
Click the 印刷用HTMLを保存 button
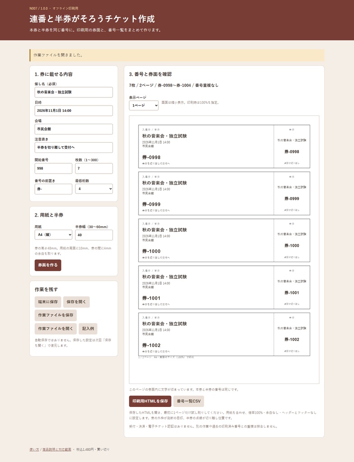click(150, 401)
